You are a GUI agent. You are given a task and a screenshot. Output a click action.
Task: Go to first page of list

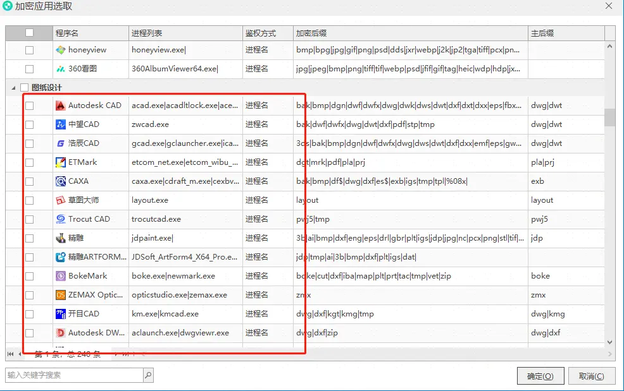10,354
